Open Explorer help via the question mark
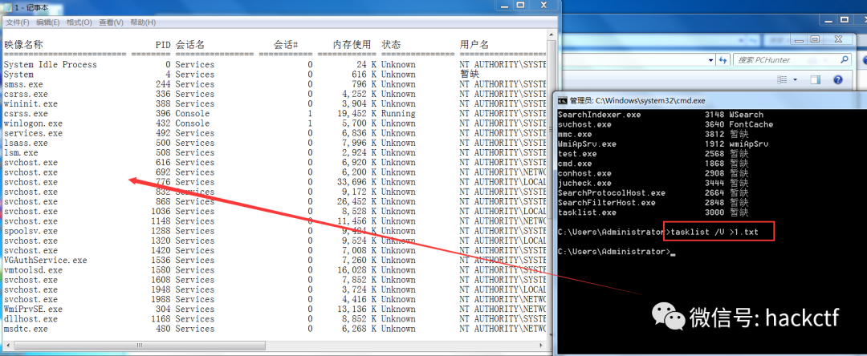 (839, 79)
